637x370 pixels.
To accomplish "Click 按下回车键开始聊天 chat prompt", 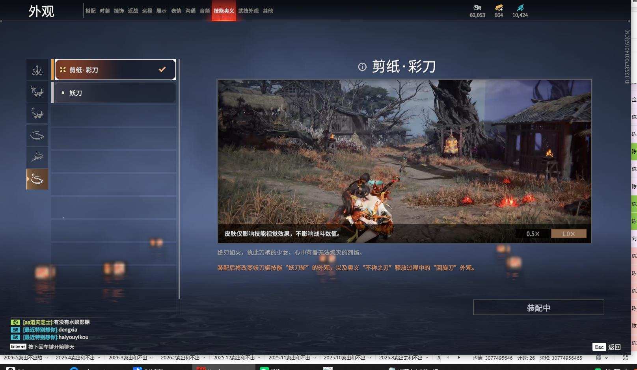I will click(51, 347).
